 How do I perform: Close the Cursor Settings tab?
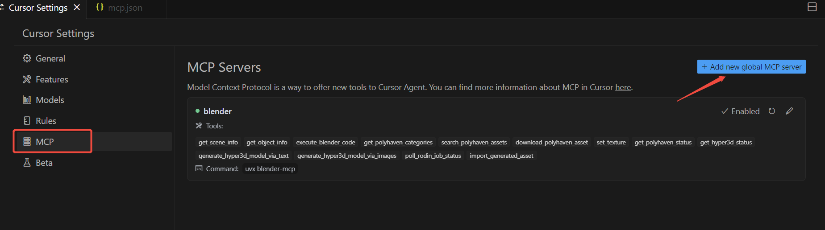(x=77, y=8)
